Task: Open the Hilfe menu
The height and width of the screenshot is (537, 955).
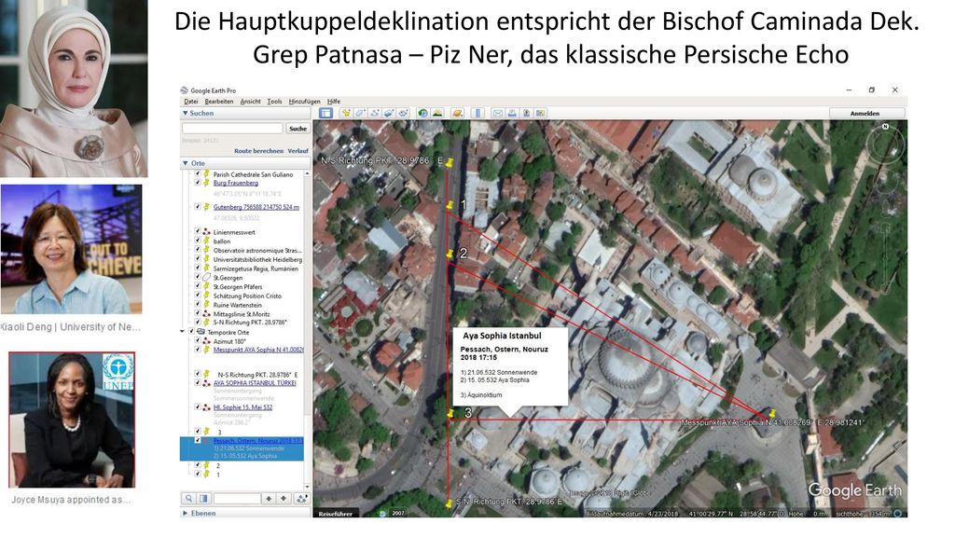Action: pos(334,102)
